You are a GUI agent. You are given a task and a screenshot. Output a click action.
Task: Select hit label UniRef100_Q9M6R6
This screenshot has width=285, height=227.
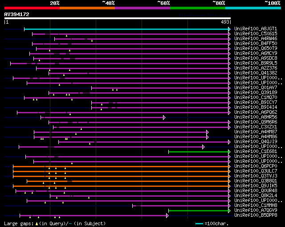point(256,122)
